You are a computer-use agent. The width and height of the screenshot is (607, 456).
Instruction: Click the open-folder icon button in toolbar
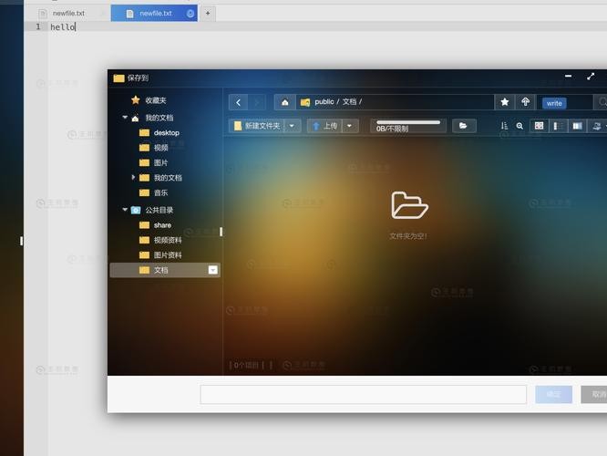click(x=463, y=126)
